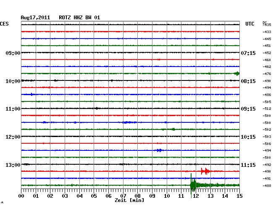Click the minute axis tick label 07
273x207 pixels.
pos(123,196)
